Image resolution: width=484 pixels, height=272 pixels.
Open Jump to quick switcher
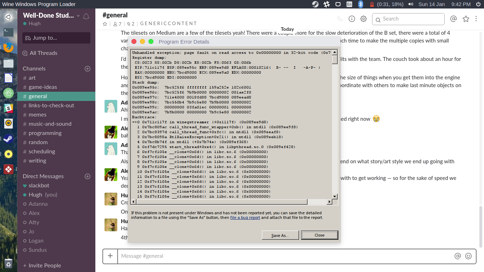56,38
